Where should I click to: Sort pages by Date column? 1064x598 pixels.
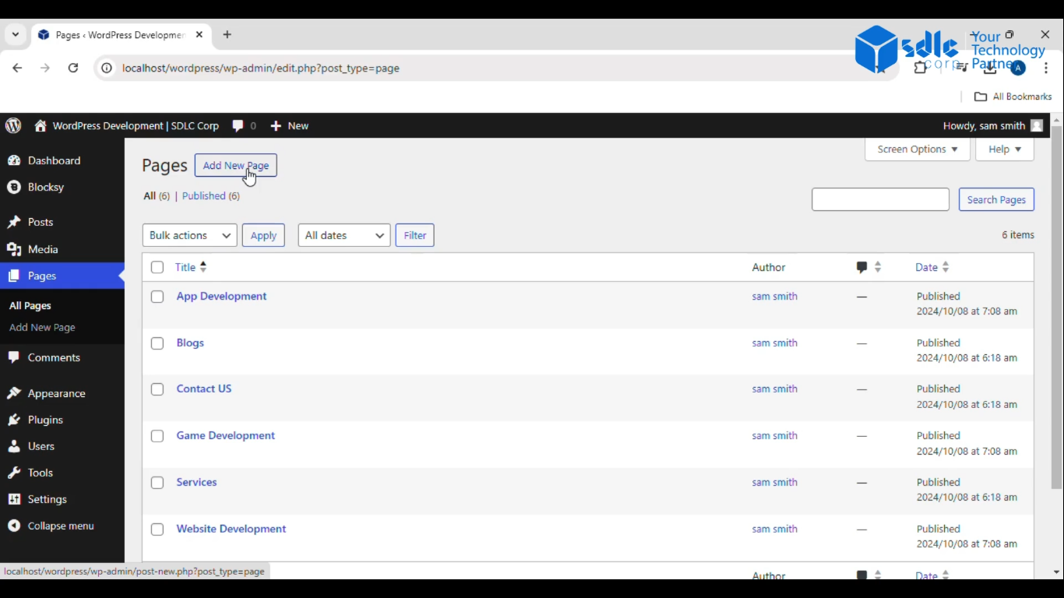point(932,267)
